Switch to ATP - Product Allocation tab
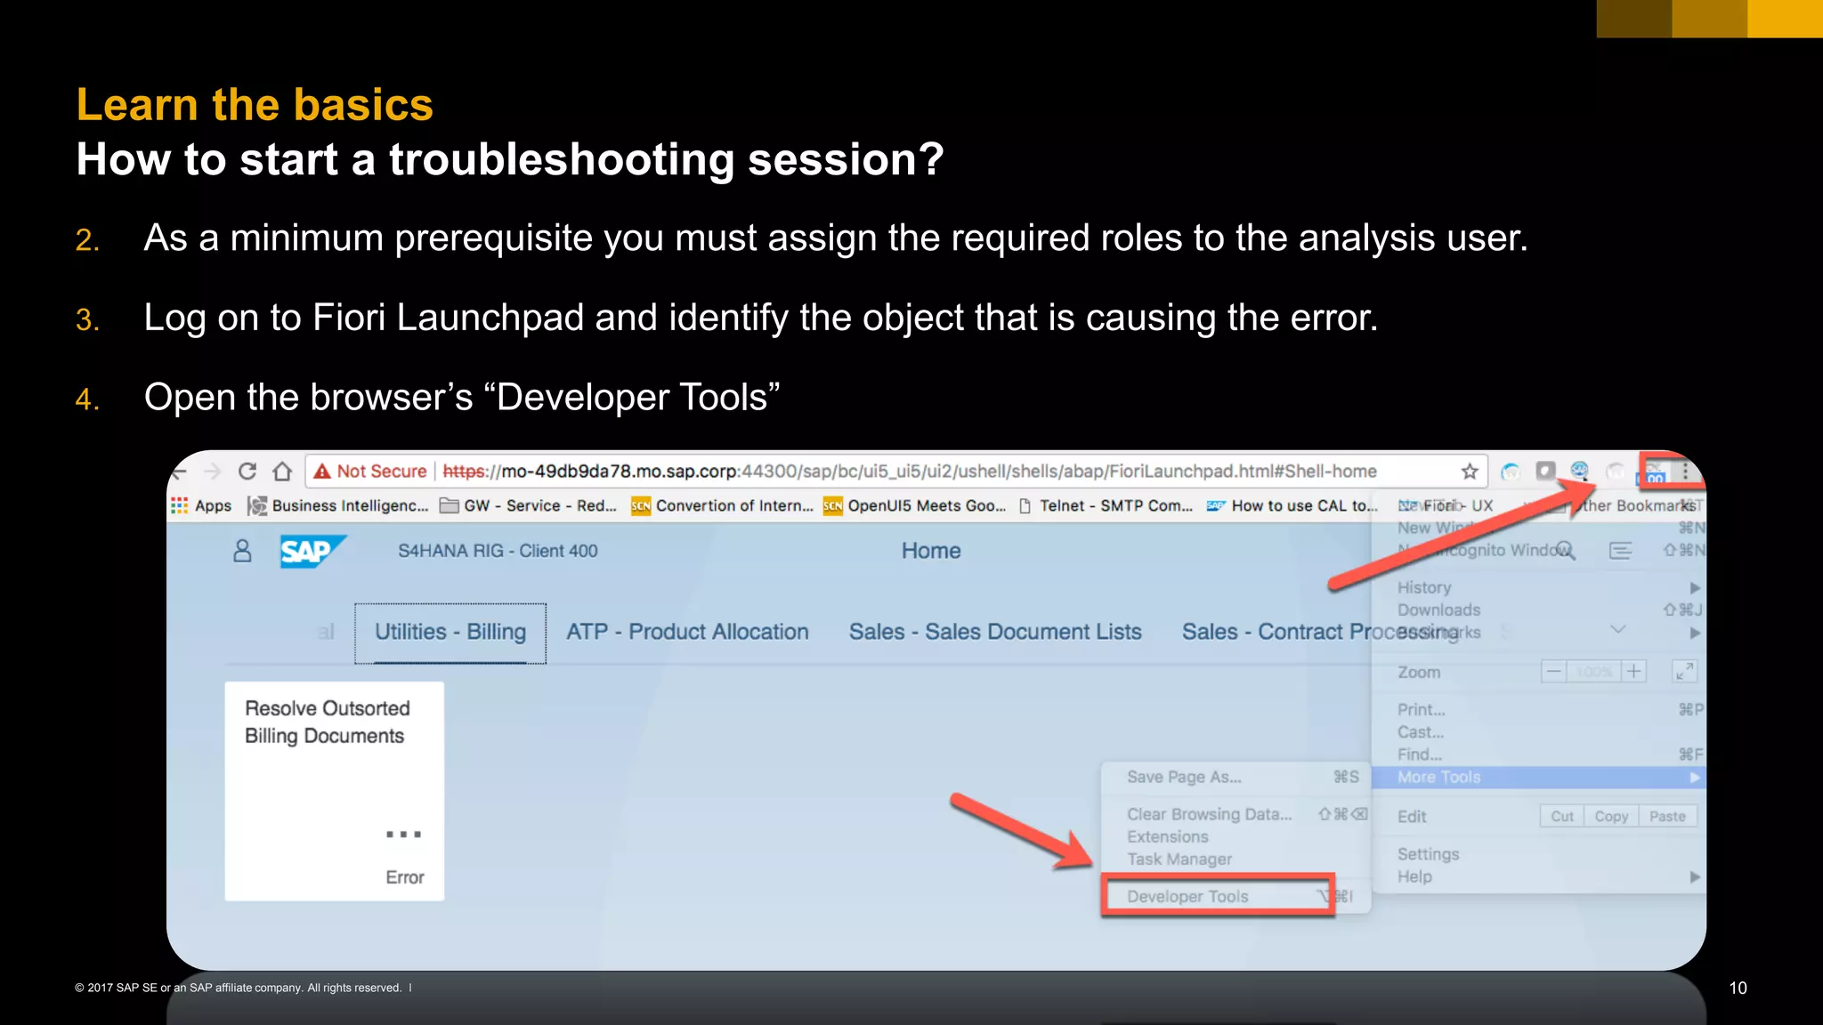The height and width of the screenshot is (1025, 1823). 687,633
